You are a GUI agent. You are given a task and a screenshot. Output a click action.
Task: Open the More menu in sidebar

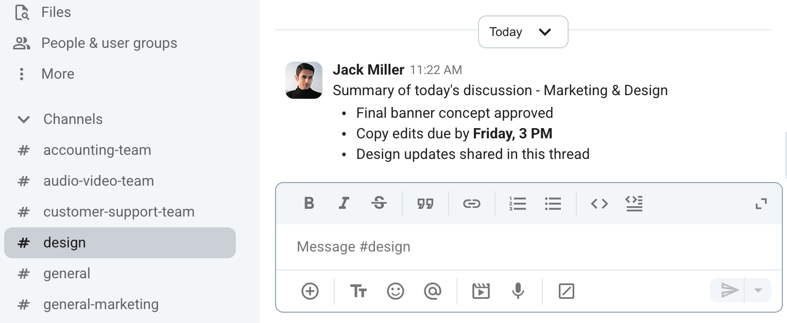pos(57,74)
